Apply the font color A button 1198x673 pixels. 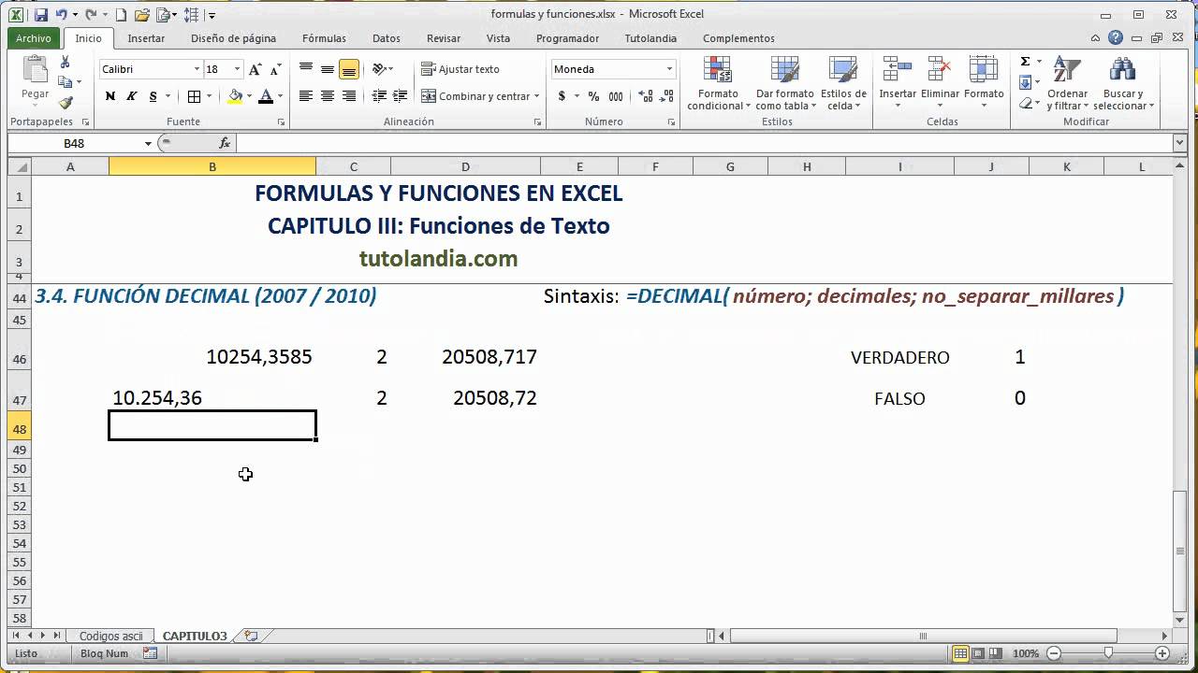(266, 96)
